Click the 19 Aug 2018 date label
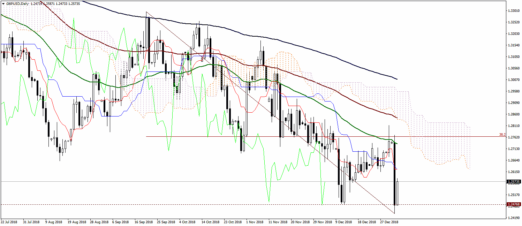The width and height of the screenshot is (522, 226). click(x=77, y=222)
